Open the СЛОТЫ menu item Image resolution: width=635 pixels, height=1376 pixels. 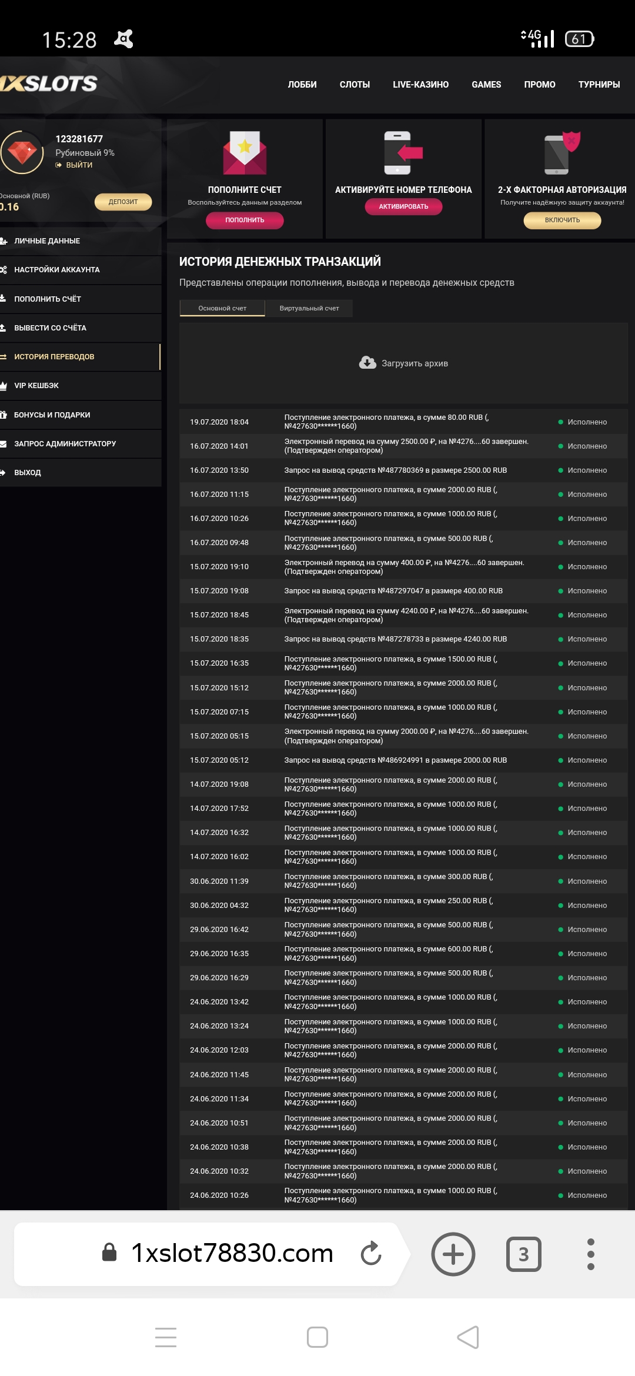click(355, 85)
